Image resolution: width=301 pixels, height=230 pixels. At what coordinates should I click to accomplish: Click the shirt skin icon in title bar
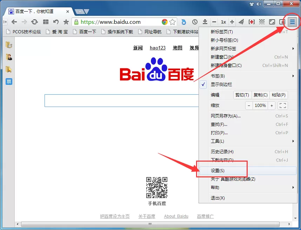pos(252,4)
